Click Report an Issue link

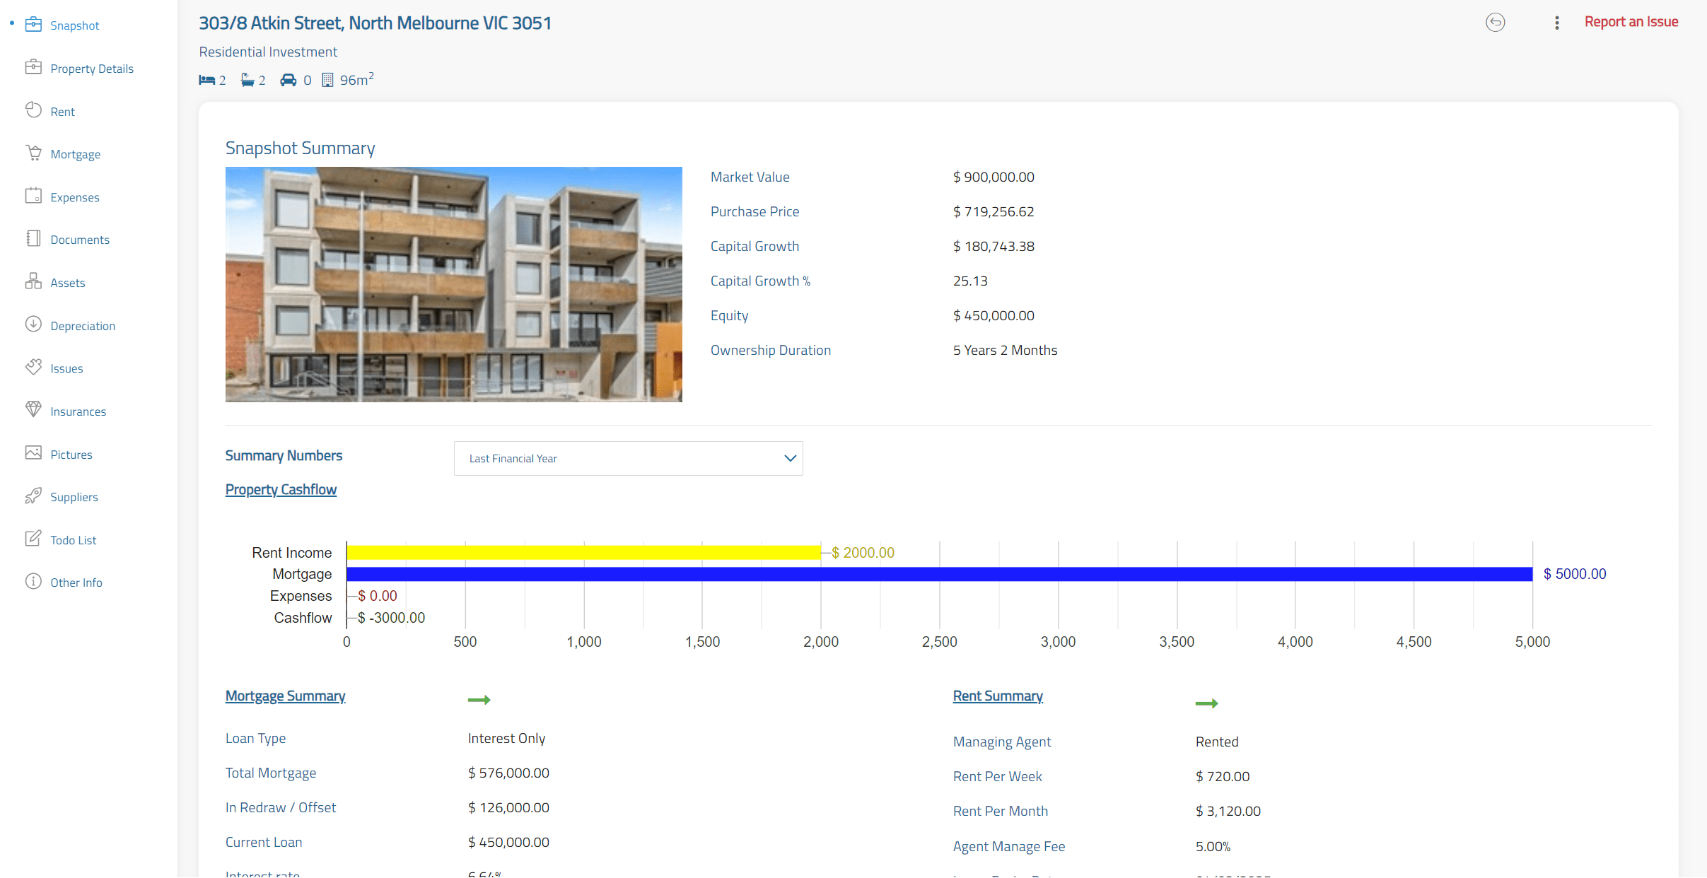click(1631, 22)
